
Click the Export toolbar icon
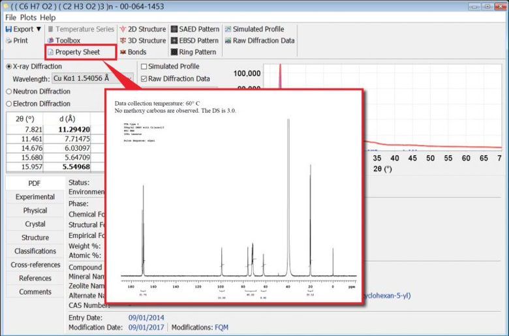[9, 29]
